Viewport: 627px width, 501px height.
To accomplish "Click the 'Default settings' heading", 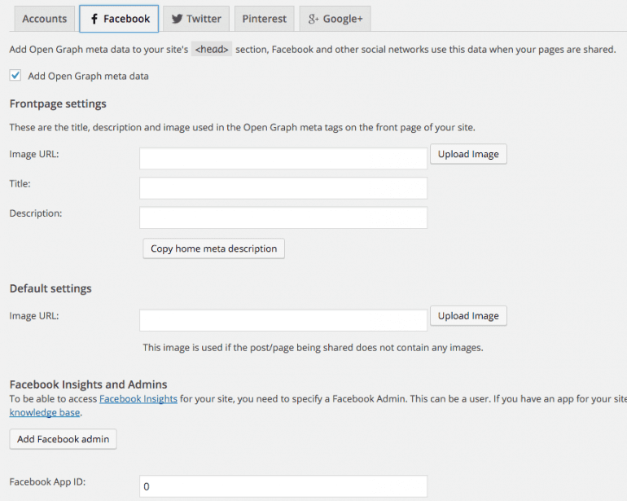I will (50, 288).
